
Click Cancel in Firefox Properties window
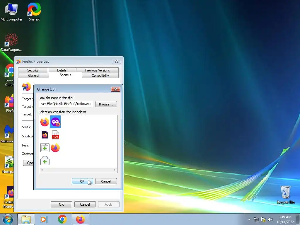(x=85, y=204)
